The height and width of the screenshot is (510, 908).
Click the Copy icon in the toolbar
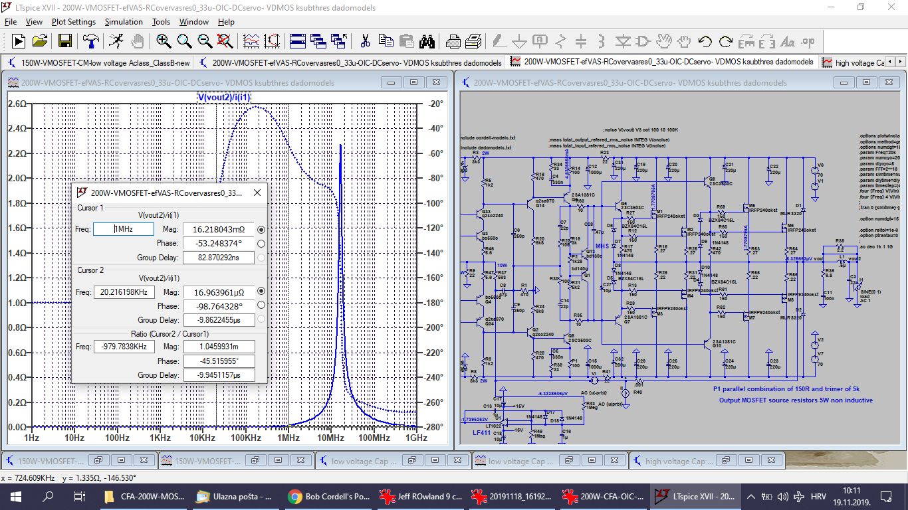pos(385,41)
